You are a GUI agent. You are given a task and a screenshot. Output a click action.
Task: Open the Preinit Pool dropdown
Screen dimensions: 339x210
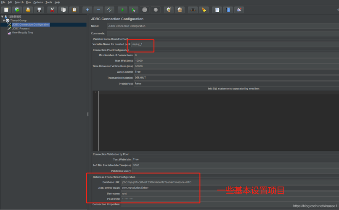[236, 84]
